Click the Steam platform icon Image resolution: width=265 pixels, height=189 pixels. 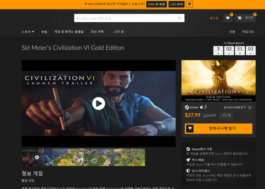tap(187, 107)
